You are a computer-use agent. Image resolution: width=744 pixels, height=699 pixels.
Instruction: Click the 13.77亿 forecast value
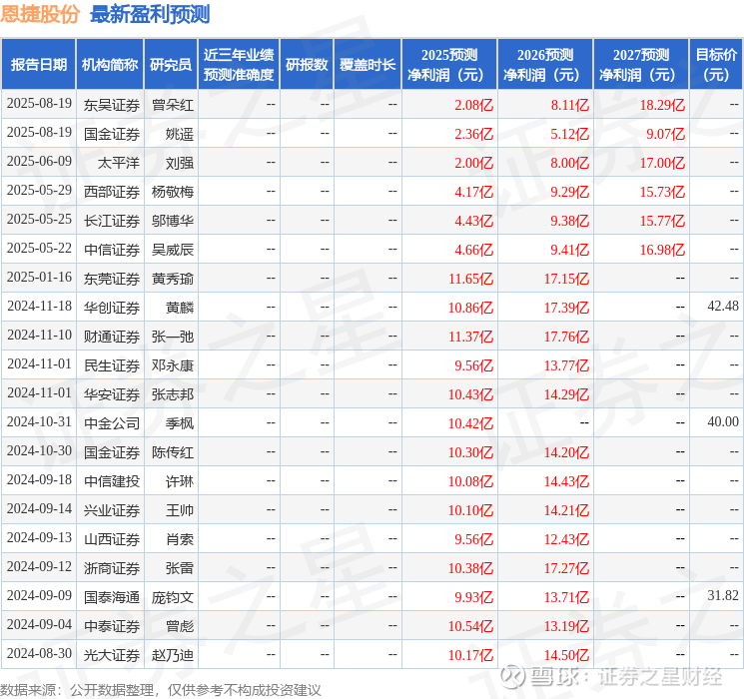coord(566,365)
